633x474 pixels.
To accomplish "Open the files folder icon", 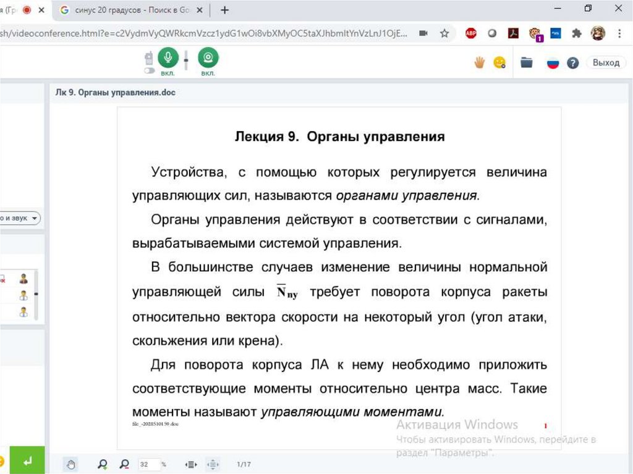I will tap(527, 62).
